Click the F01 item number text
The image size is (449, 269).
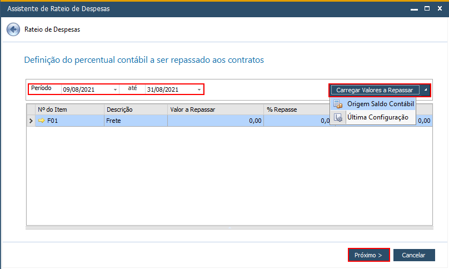coord(53,121)
